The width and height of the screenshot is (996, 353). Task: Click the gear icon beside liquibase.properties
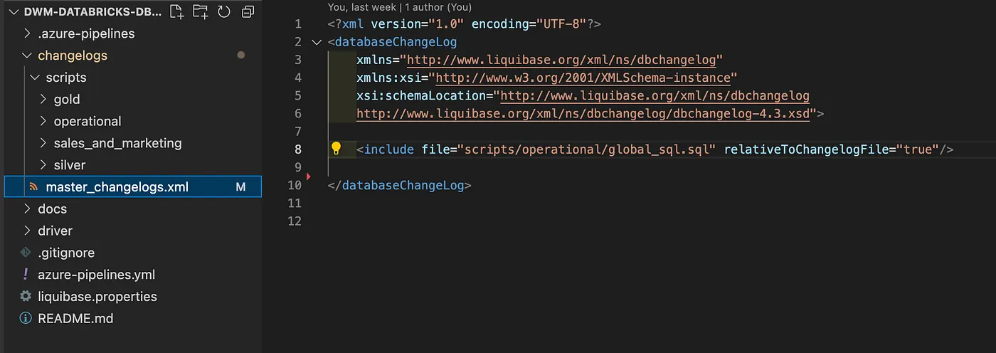coord(26,296)
